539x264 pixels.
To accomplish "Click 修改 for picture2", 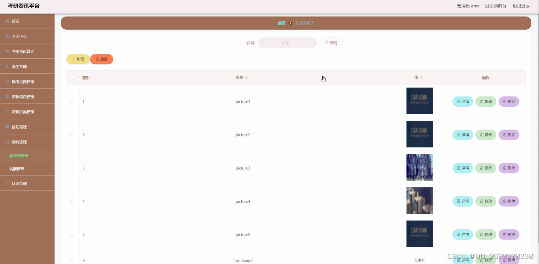I will click(486, 135).
